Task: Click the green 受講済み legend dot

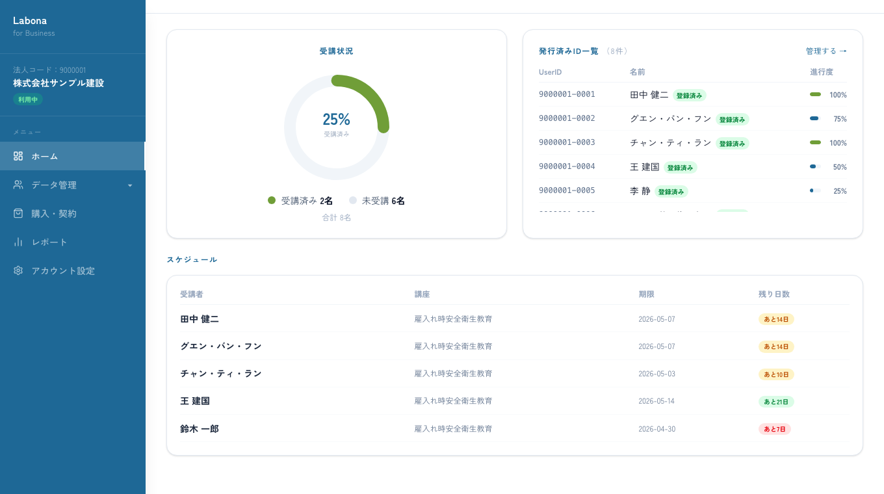Action: (272, 200)
